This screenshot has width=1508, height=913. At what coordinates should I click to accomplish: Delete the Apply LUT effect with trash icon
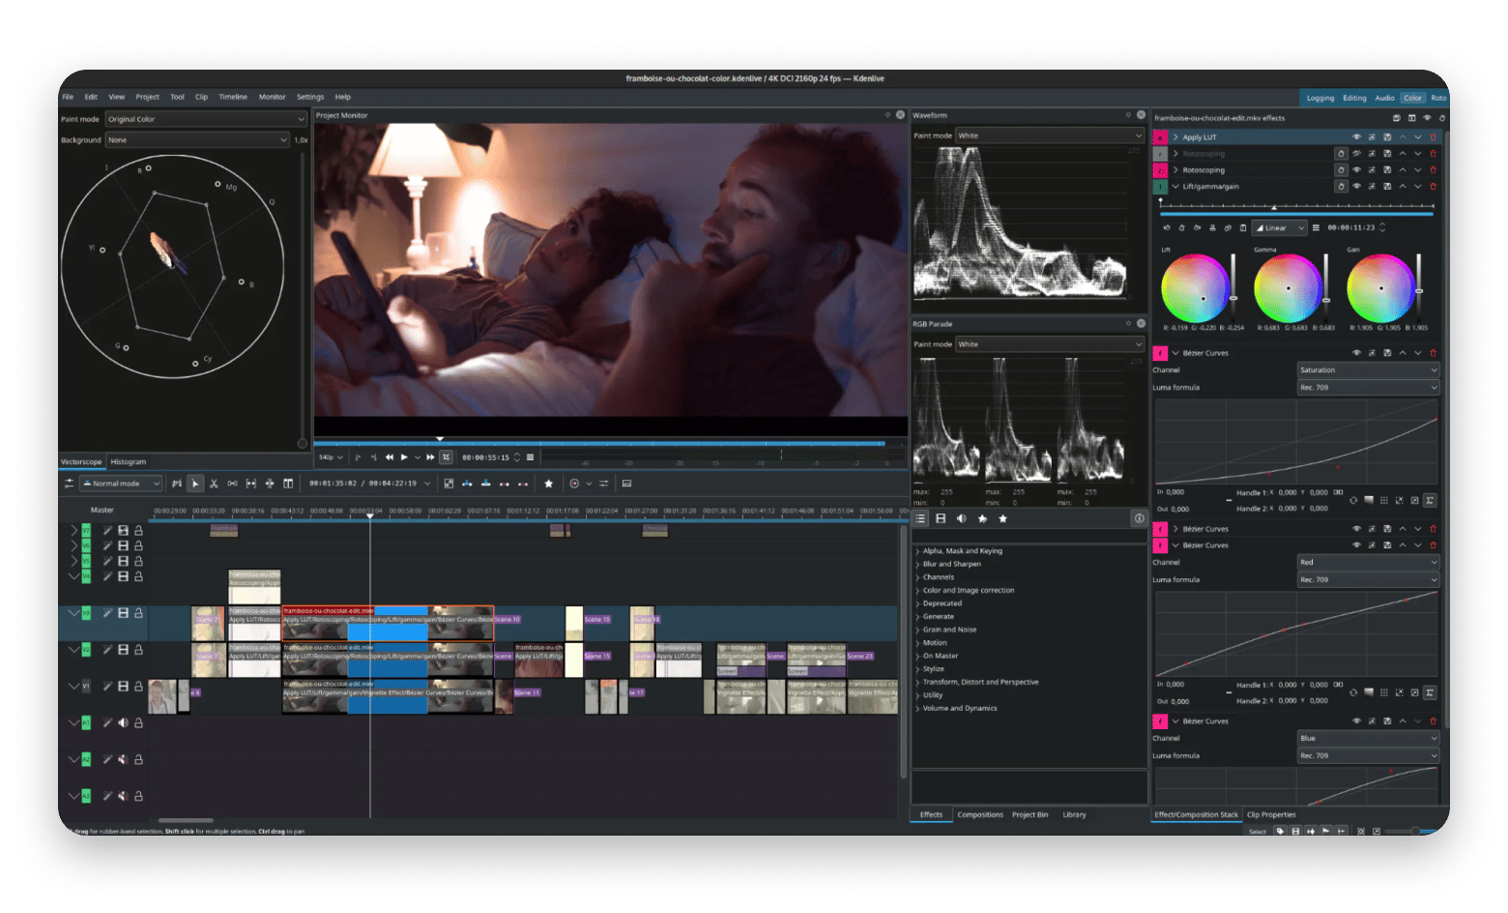click(1433, 137)
